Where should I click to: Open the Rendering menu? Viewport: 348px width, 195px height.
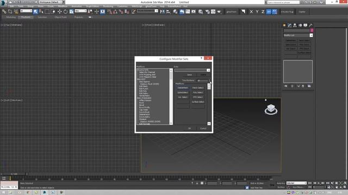click(108, 6)
